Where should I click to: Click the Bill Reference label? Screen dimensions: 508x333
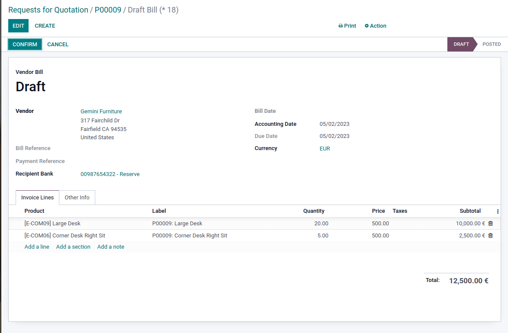coord(33,148)
